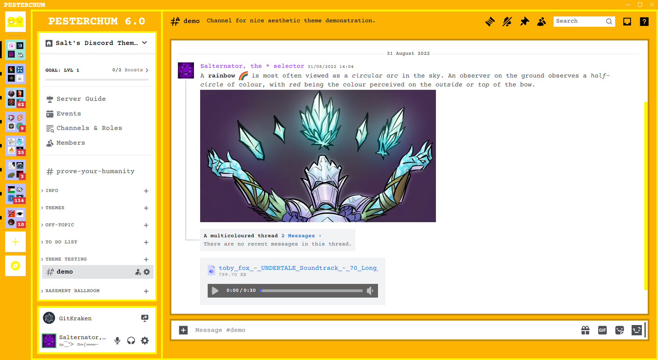
Task: Open help question mark icon
Action: [x=644, y=22]
